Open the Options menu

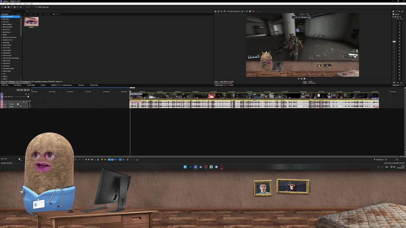(26, 4)
